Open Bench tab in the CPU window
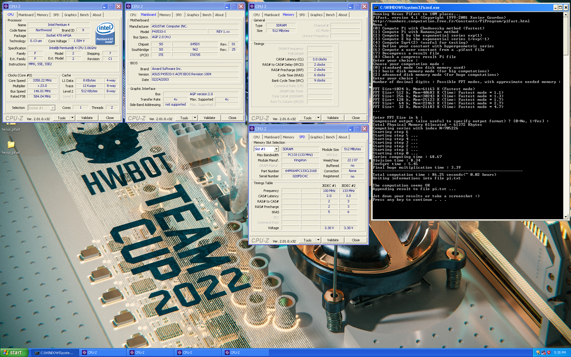This screenshot has width=571, height=357. 84,15
